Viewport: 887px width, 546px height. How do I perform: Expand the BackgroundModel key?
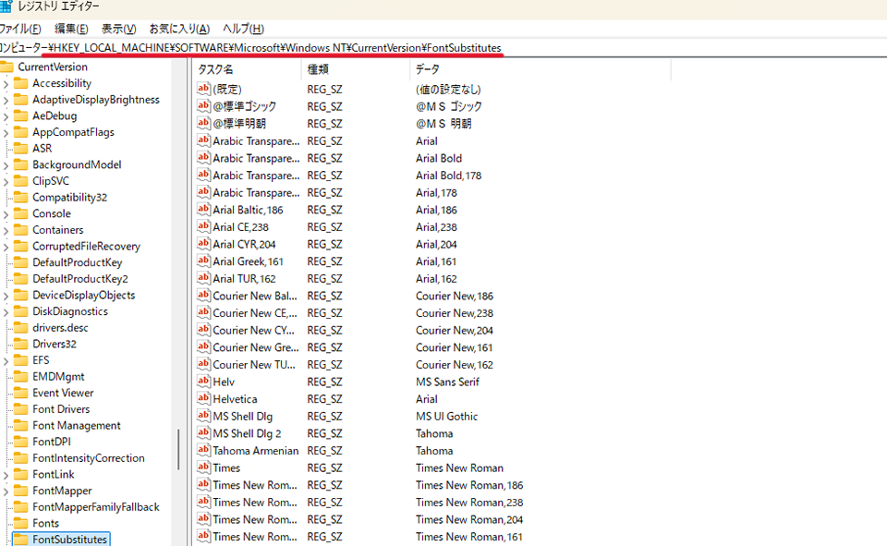click(6, 165)
